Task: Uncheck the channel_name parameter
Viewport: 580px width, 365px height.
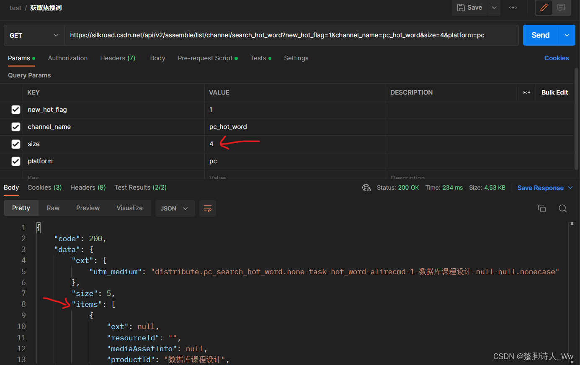Action: click(16, 127)
